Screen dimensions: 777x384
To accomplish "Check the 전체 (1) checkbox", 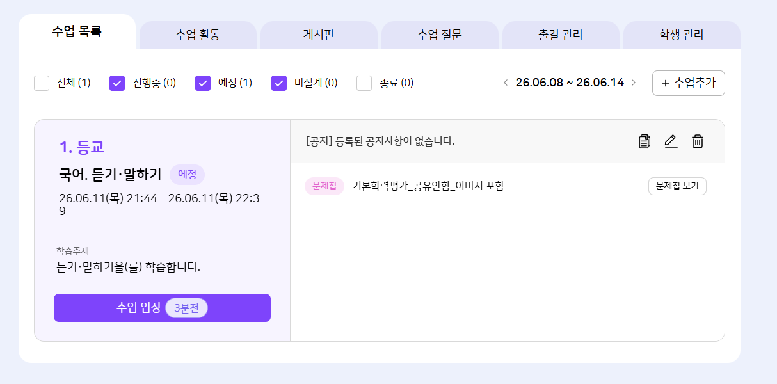I will click(x=42, y=83).
